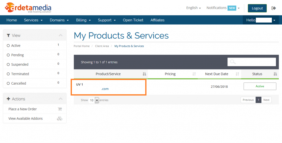Click the Logout button
This screenshot has width=282, height=143.
point(257,8)
